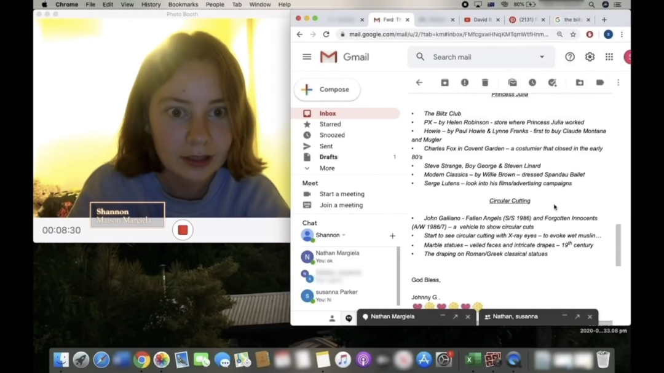
Task: Go back in Chrome browser history
Action: pyautogui.click(x=299, y=34)
